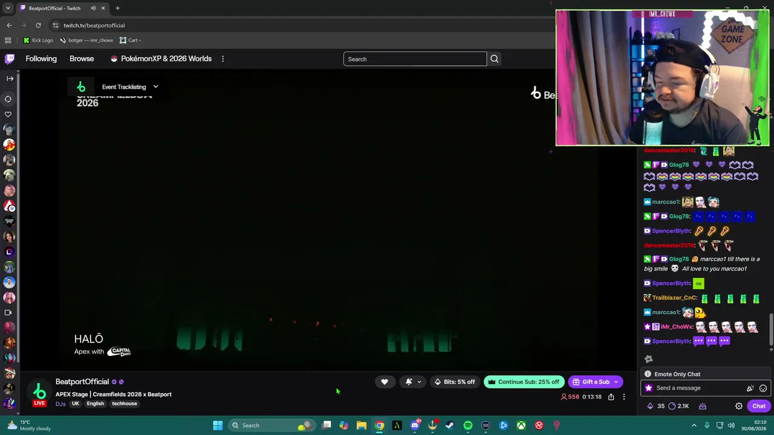Viewport: 774px width, 435px height.
Task: Expand the left sidebar with the arrow icon
Action: click(10, 79)
